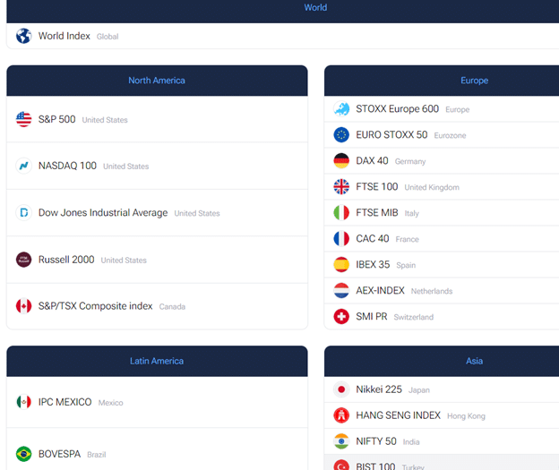559x470 pixels.
Task: Open the FTSE 100 index
Action: click(377, 187)
